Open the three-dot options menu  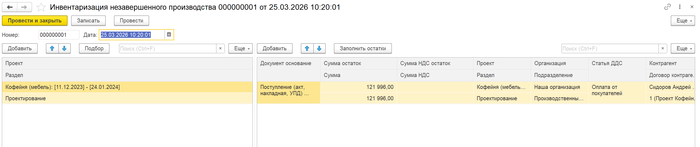680,7
